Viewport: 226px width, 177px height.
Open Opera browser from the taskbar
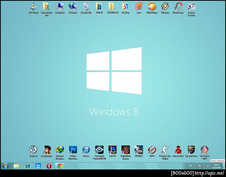tap(49, 166)
